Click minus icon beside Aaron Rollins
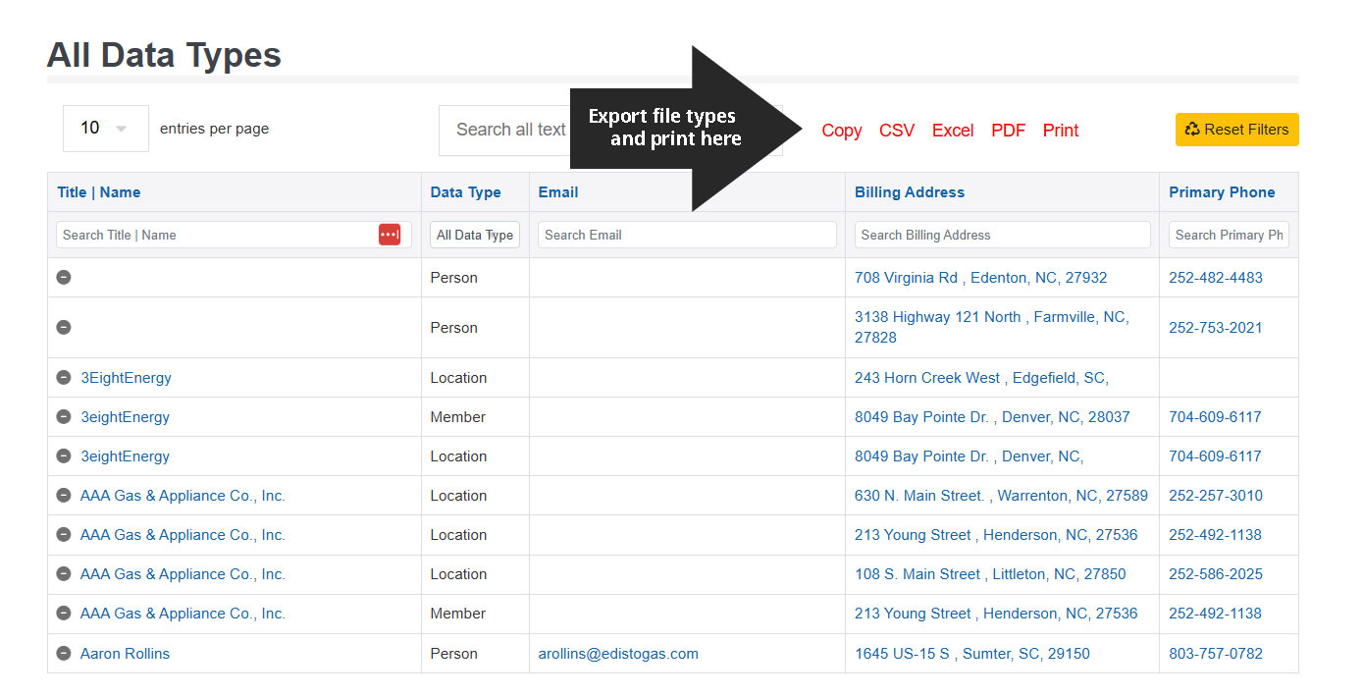 64,653
